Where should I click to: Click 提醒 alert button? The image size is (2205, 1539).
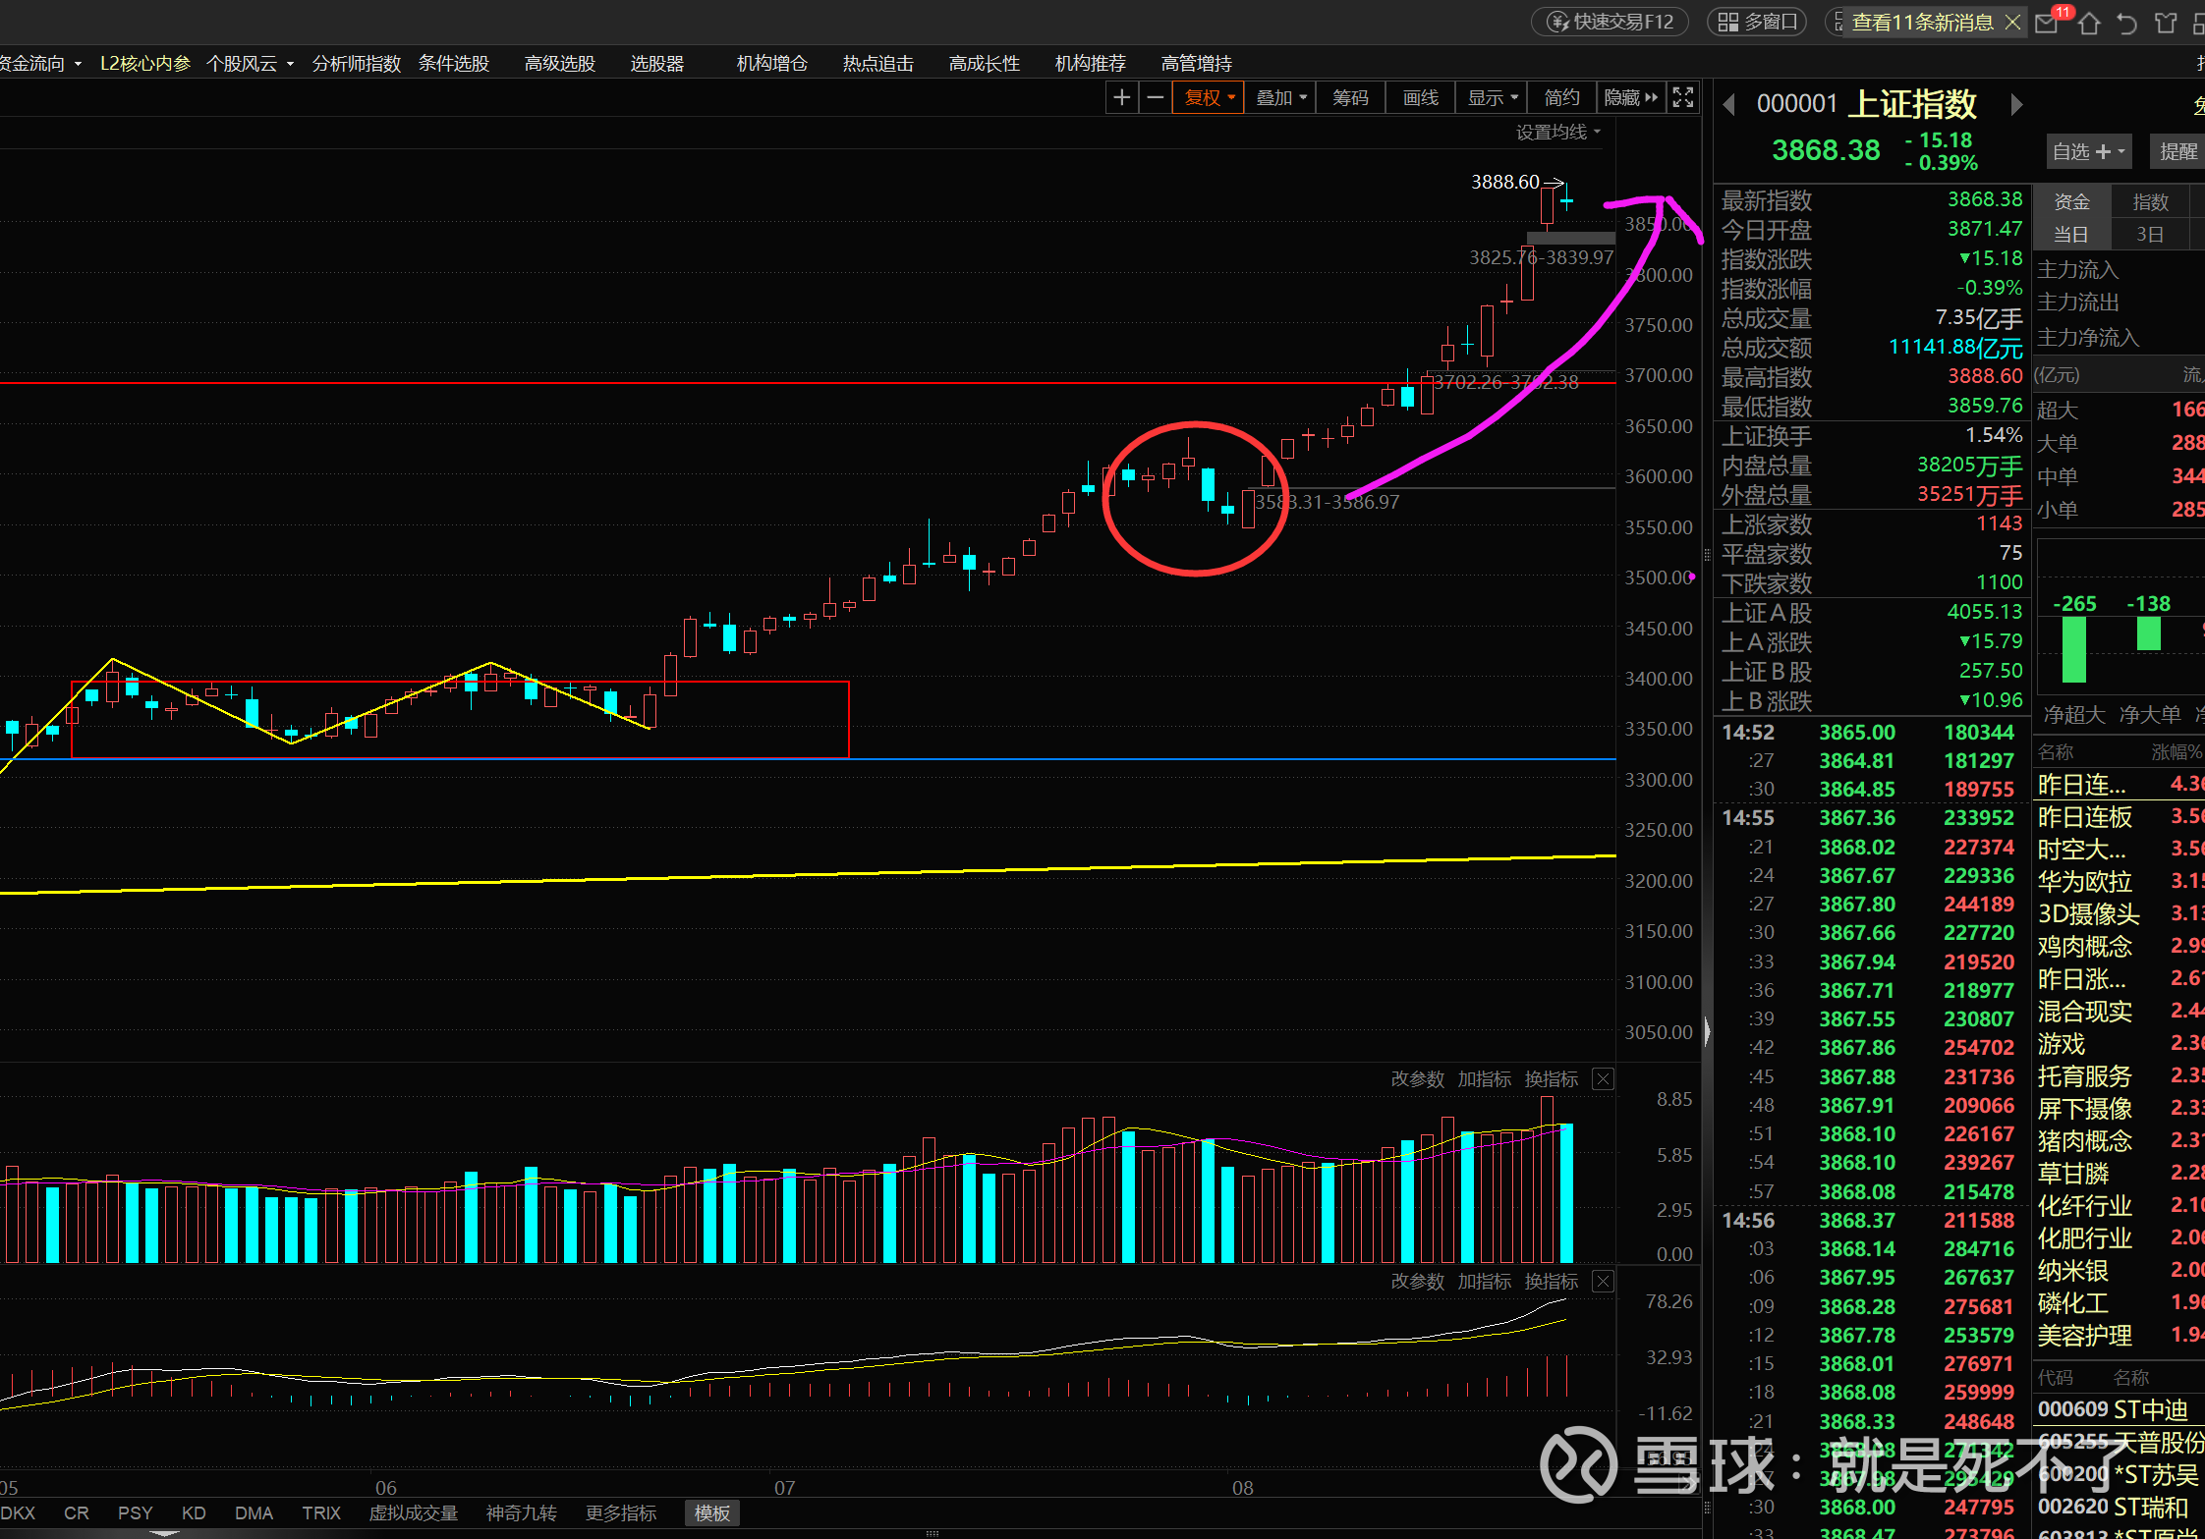point(2178,151)
